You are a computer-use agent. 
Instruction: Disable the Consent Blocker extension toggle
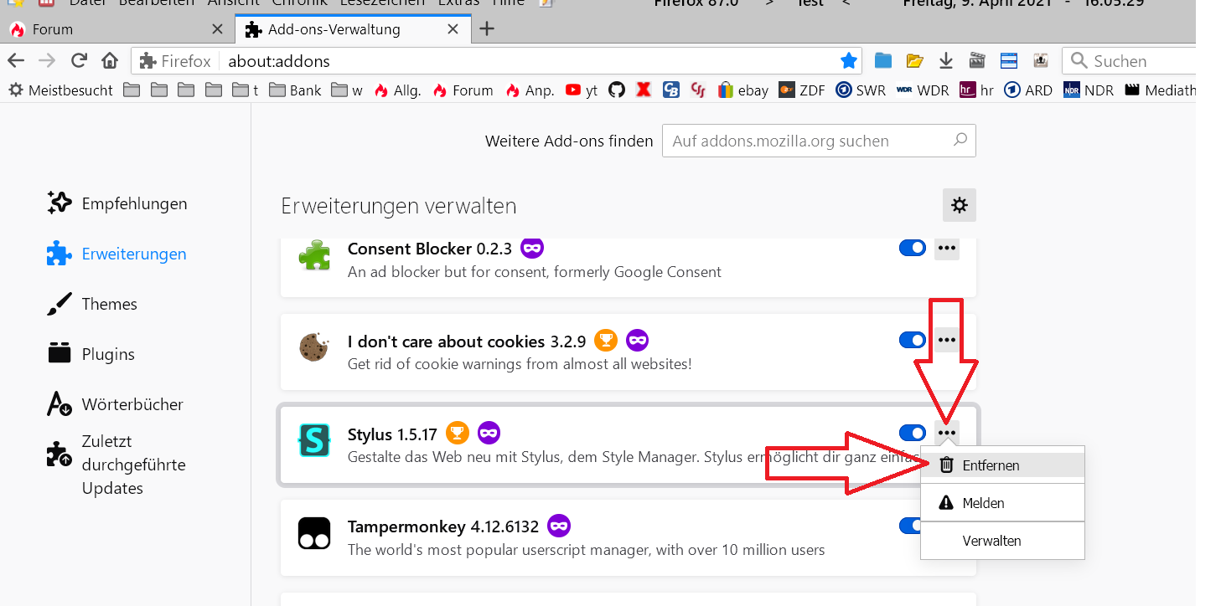(912, 248)
